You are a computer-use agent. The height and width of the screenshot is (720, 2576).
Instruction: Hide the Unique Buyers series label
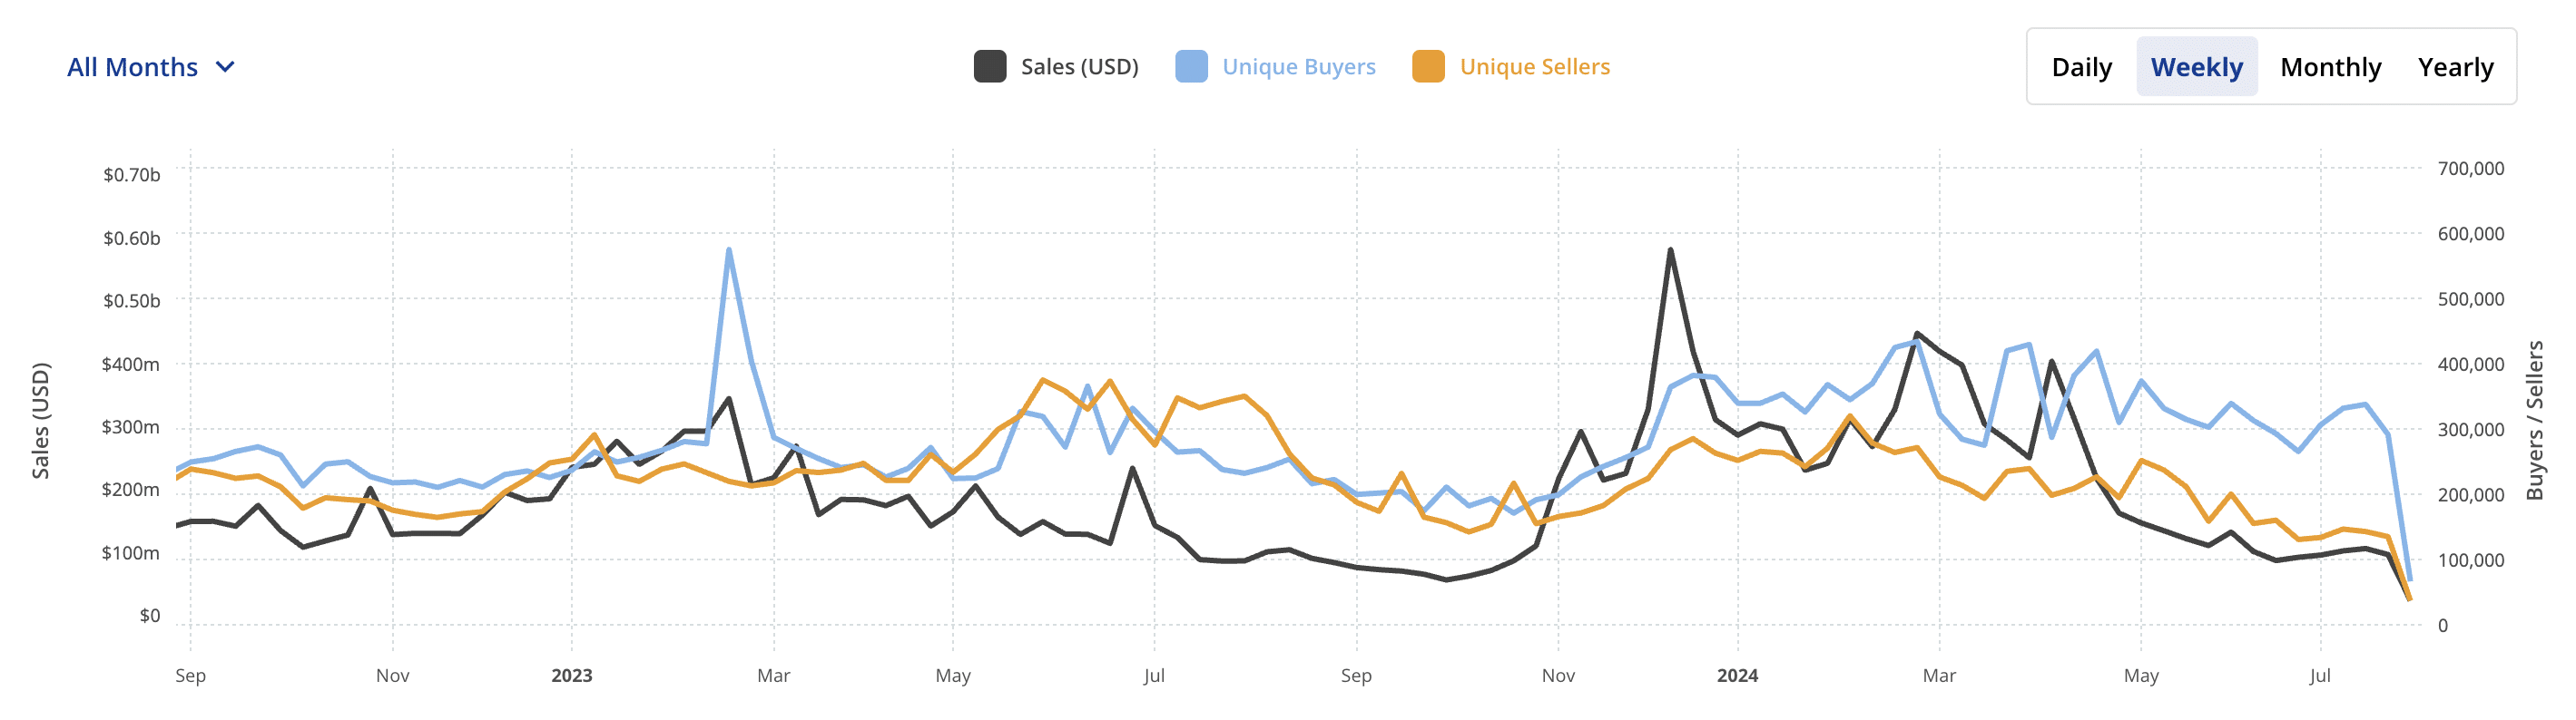click(1298, 67)
